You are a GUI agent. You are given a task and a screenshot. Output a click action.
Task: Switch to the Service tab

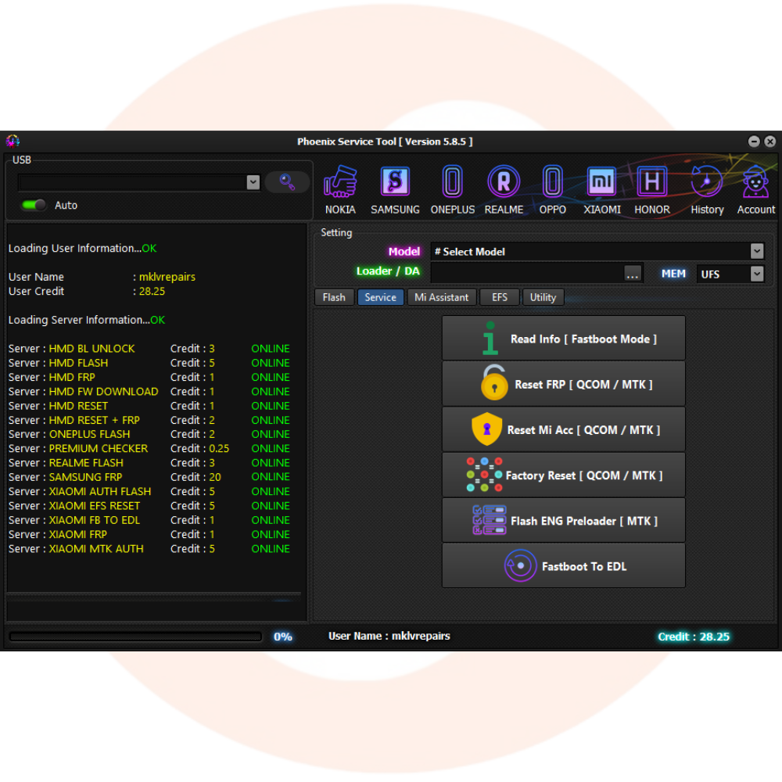[x=380, y=297]
